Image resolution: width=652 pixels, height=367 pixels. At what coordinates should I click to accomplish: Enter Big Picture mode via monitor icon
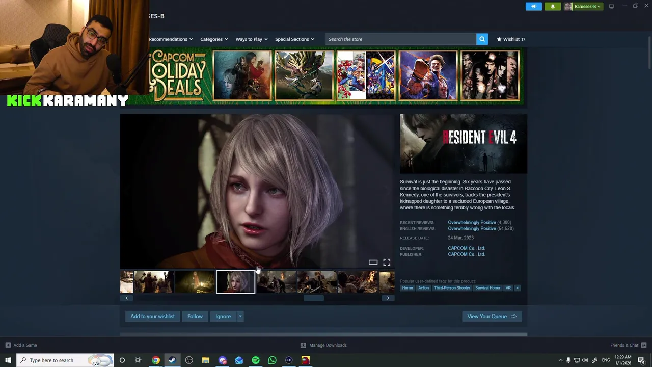pyautogui.click(x=611, y=6)
